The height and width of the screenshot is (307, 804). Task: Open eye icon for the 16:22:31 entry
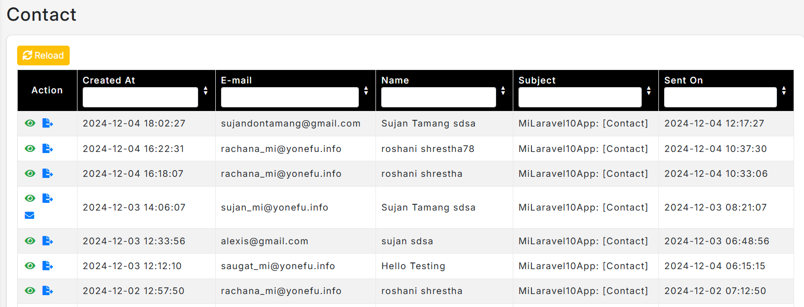click(x=30, y=148)
